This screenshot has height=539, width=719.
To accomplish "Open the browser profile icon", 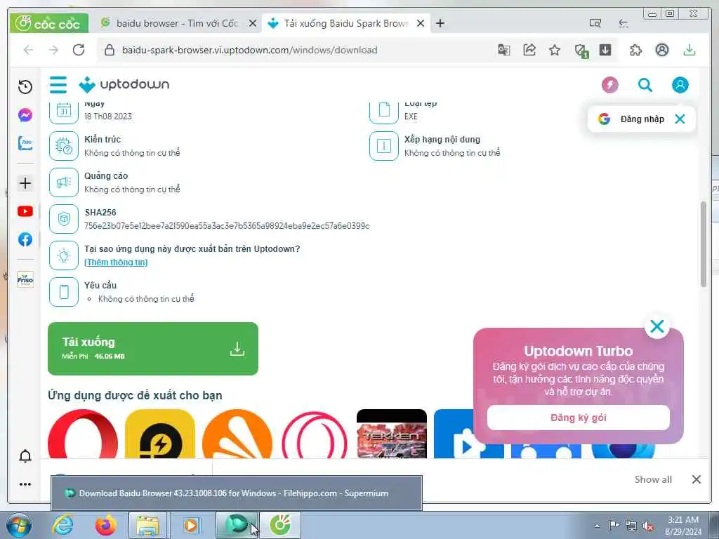I will [x=661, y=50].
